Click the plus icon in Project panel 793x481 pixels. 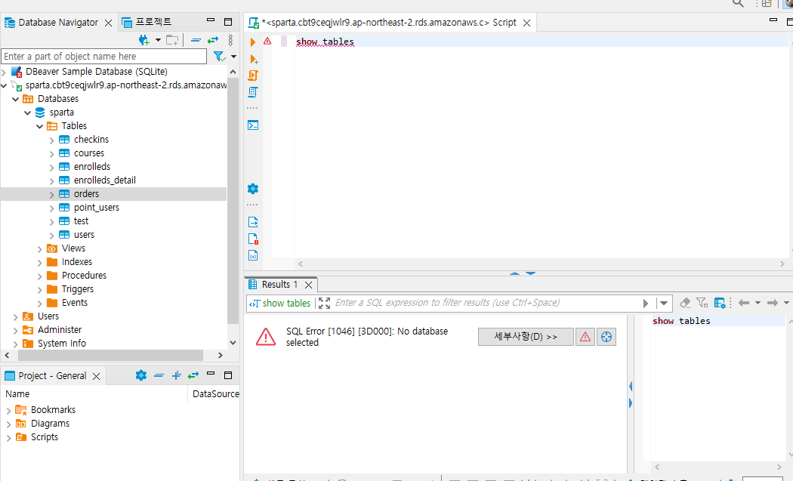[176, 375]
